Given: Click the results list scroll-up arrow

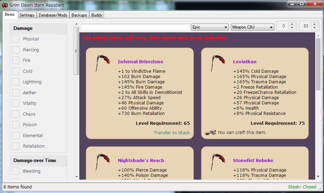Looking at the screenshot, I should 318,36.
